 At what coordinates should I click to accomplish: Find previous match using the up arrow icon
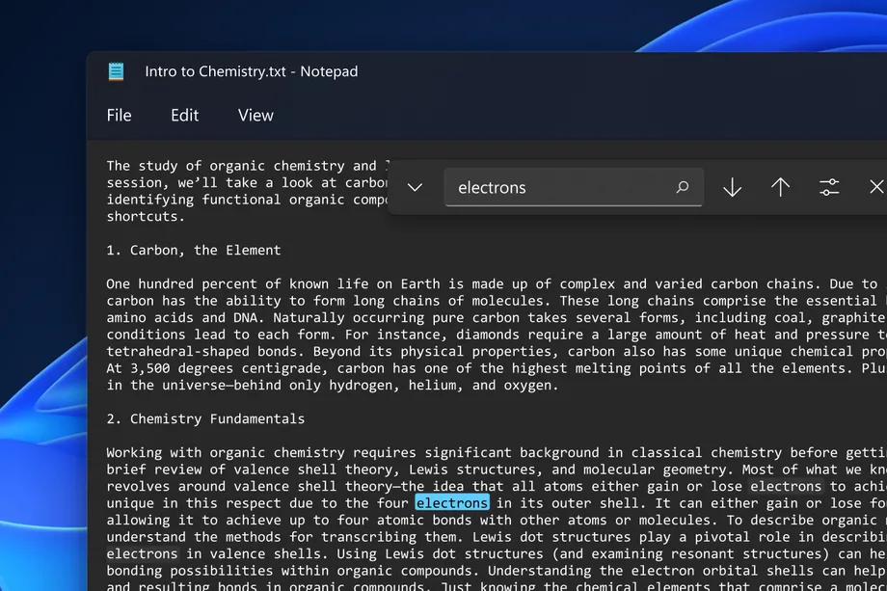(780, 187)
